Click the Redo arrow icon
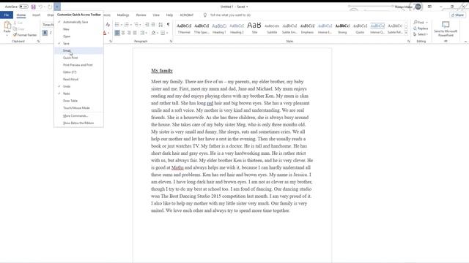Screen dimensions: 469x263 [x=50, y=7]
